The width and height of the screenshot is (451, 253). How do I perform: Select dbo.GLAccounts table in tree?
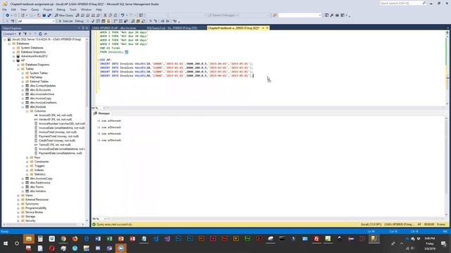(40, 90)
